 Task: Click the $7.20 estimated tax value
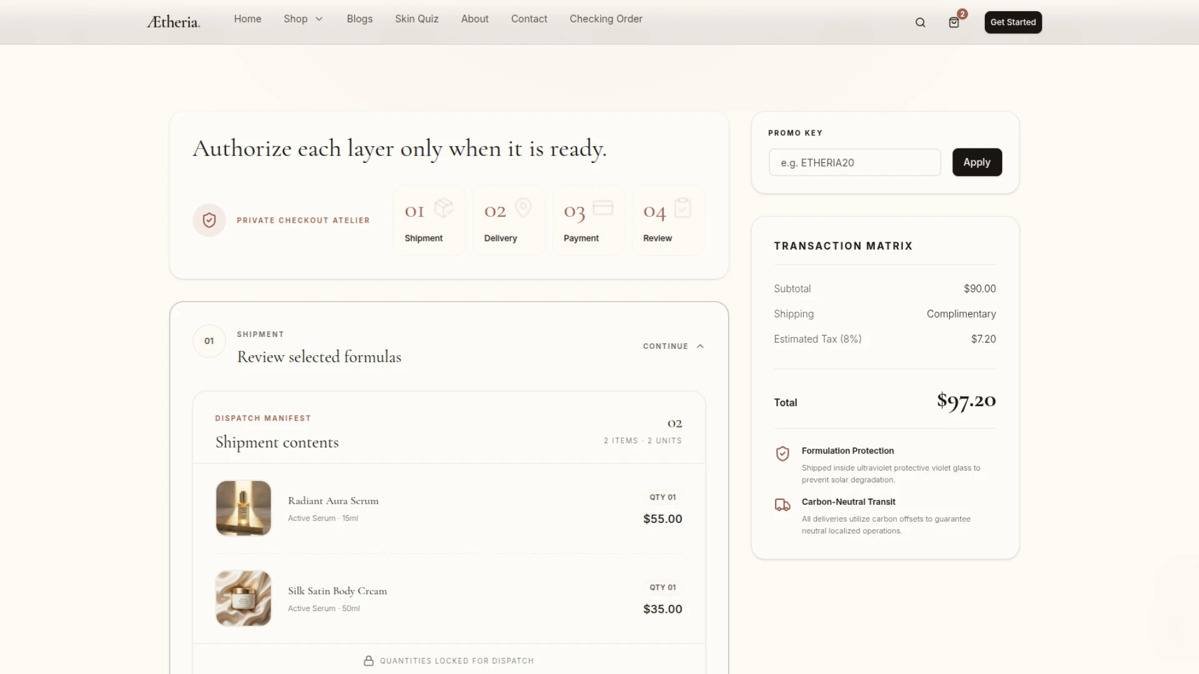click(x=984, y=339)
